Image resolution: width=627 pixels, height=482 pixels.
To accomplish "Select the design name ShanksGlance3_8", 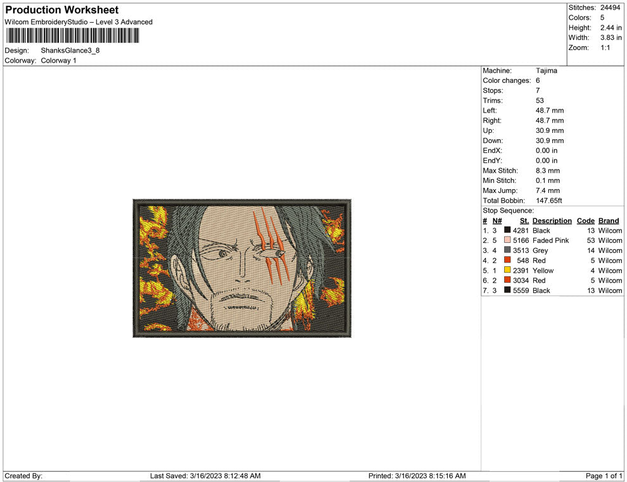I will (x=70, y=51).
